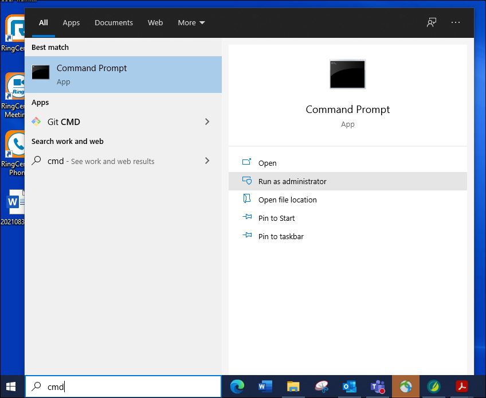Click the Command Prompt title in preview pane
The height and width of the screenshot is (398, 486).
(x=347, y=110)
